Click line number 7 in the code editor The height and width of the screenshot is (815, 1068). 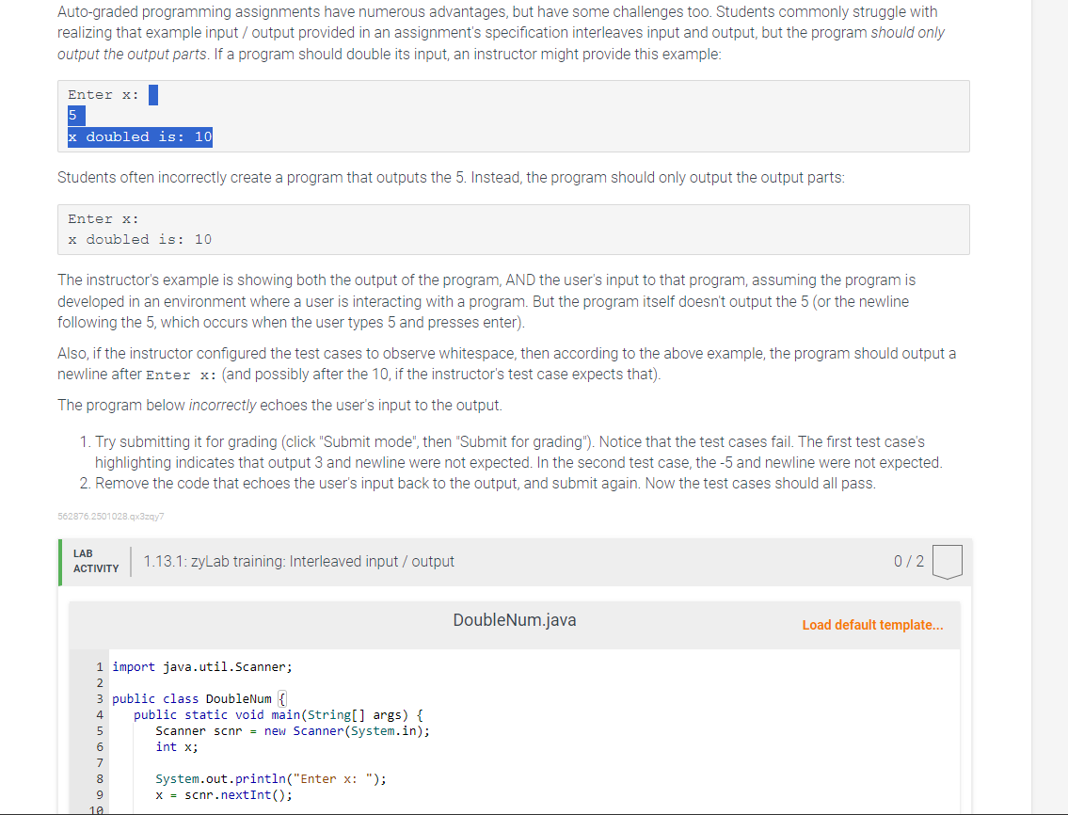[x=100, y=762]
